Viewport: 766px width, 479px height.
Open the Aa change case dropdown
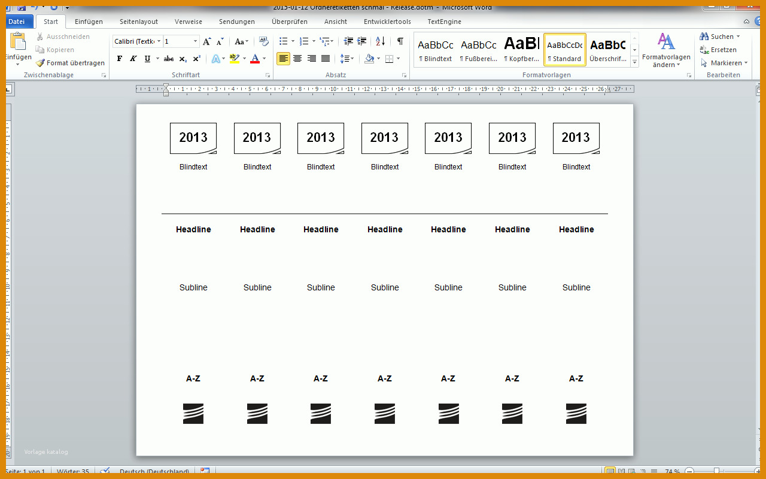(242, 41)
